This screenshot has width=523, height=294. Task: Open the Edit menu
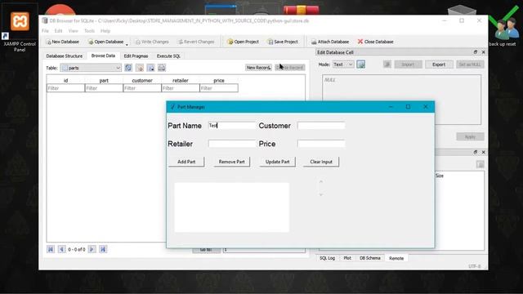point(58,31)
